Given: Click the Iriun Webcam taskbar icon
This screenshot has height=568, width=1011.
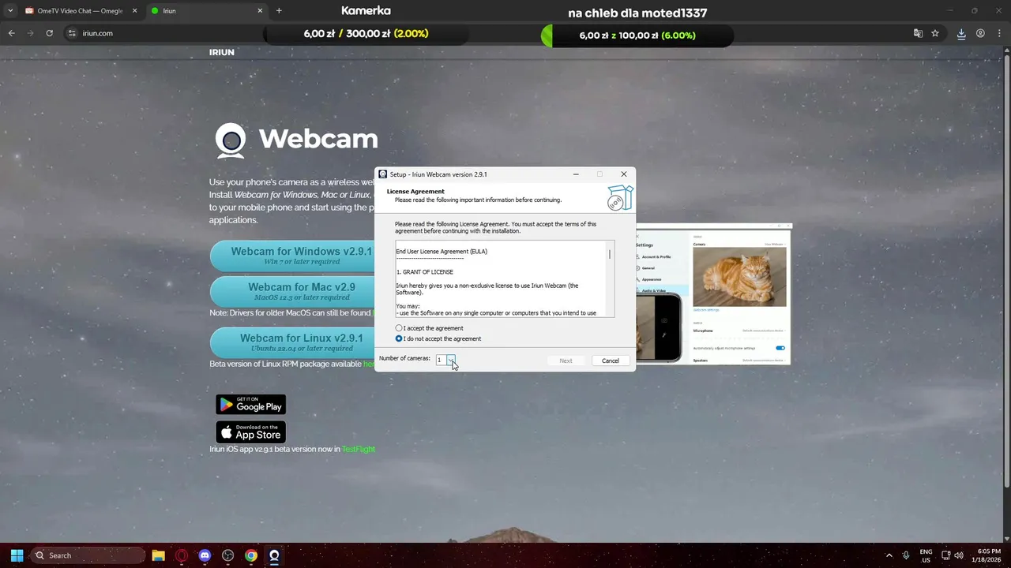Looking at the screenshot, I should click(274, 555).
